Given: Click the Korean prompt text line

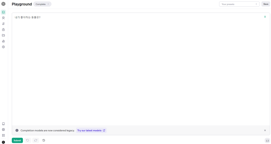Looking at the screenshot, I should pyautogui.click(x=28, y=17).
